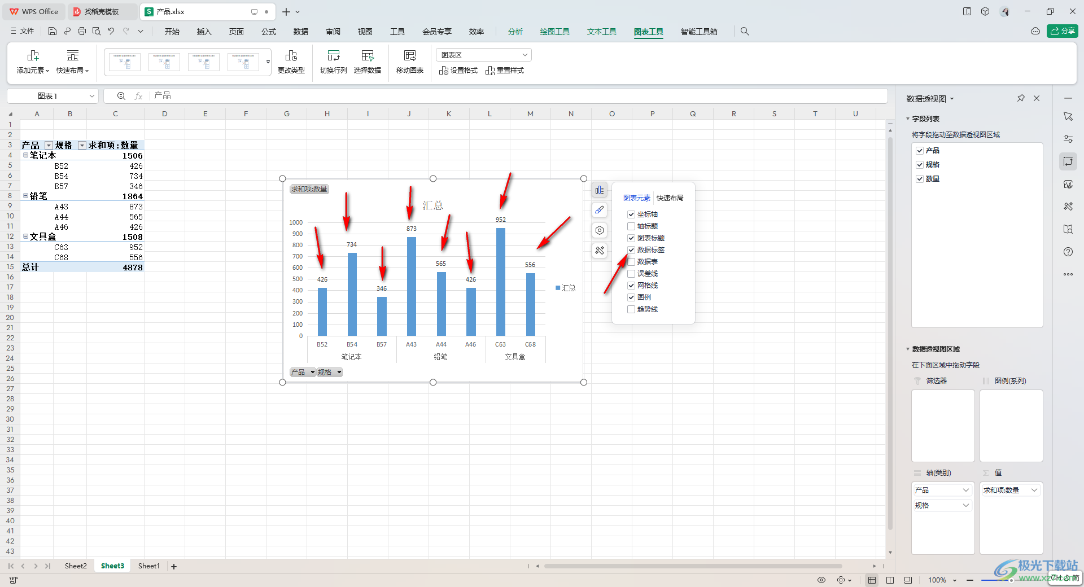Open the chart area (图表区) dropdown
The height and width of the screenshot is (587, 1084).
[525, 55]
